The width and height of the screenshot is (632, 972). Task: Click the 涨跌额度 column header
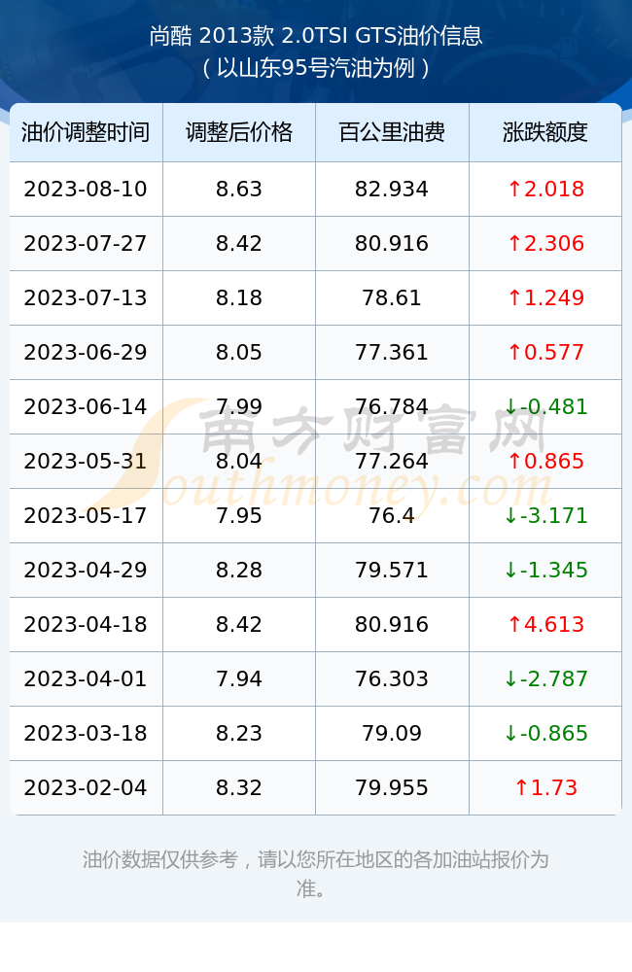tap(545, 132)
